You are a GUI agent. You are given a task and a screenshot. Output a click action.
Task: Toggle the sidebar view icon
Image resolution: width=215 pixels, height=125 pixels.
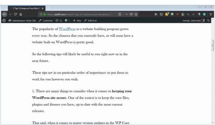(x=161, y=14)
